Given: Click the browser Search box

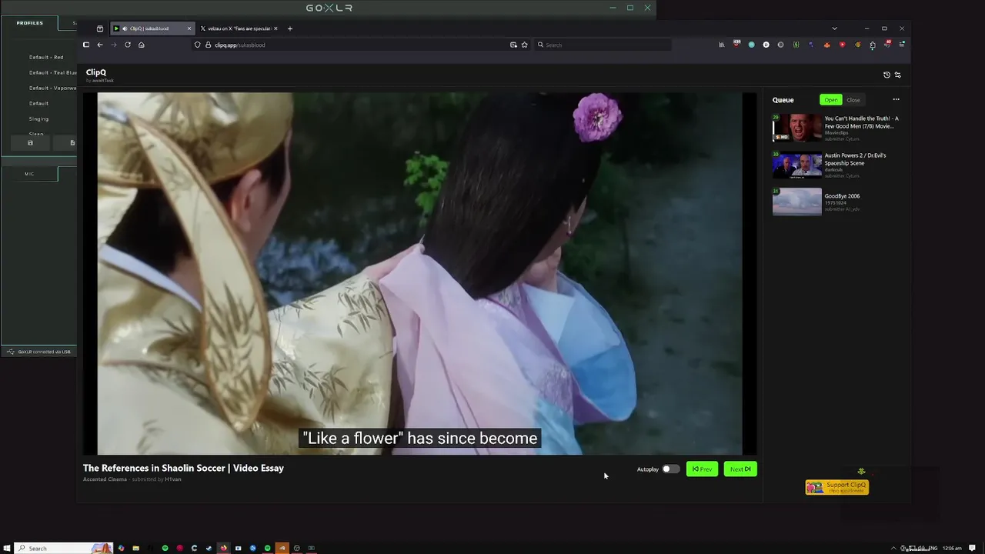Looking at the screenshot, I should [x=603, y=45].
